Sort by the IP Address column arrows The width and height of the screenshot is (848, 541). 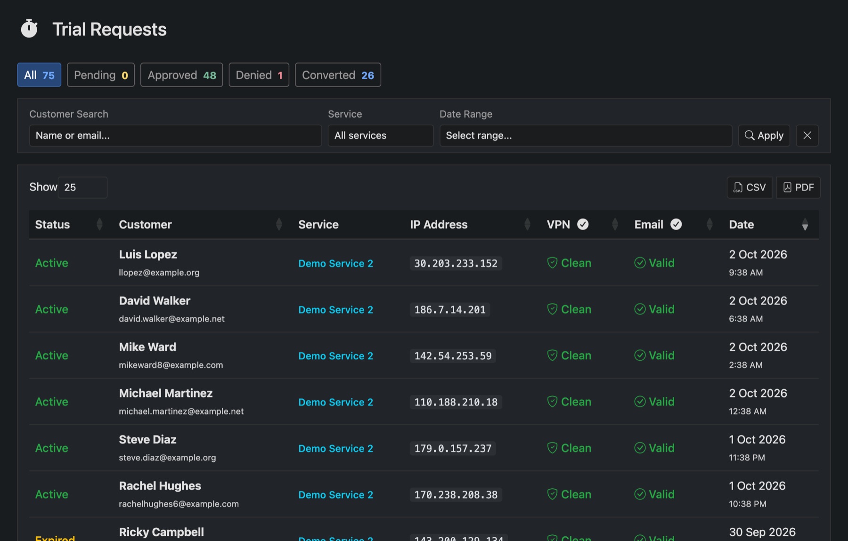coord(527,224)
